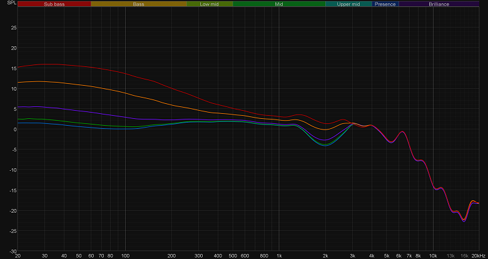Screen dimensions: 488x259
Task: Click the 40 Hz frequency label
Action: [x=64, y=256]
